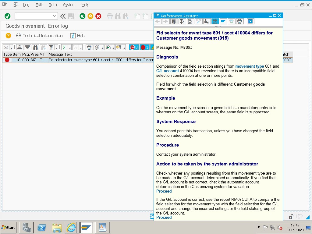Open the command field dropdown

point(54,16)
